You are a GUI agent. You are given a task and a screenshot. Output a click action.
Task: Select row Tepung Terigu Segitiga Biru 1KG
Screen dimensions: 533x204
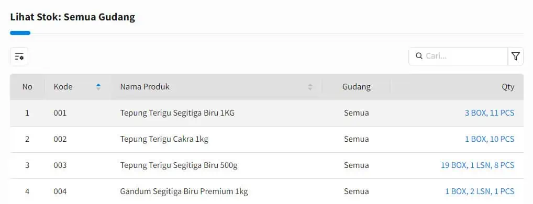pos(267,113)
